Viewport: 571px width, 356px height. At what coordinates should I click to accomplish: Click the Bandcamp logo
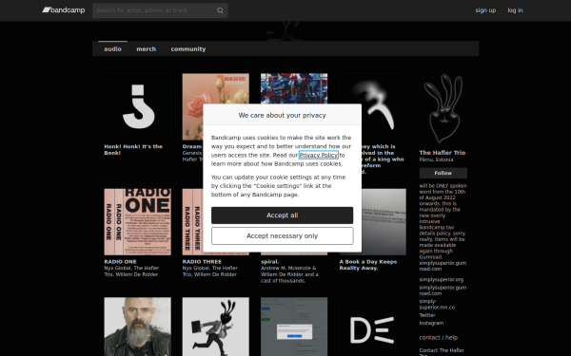tap(64, 10)
